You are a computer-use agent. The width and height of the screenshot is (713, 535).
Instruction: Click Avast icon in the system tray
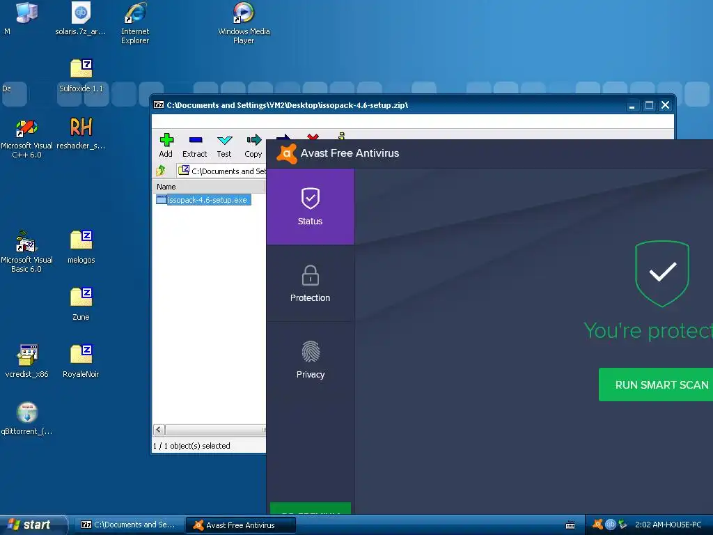(x=597, y=525)
